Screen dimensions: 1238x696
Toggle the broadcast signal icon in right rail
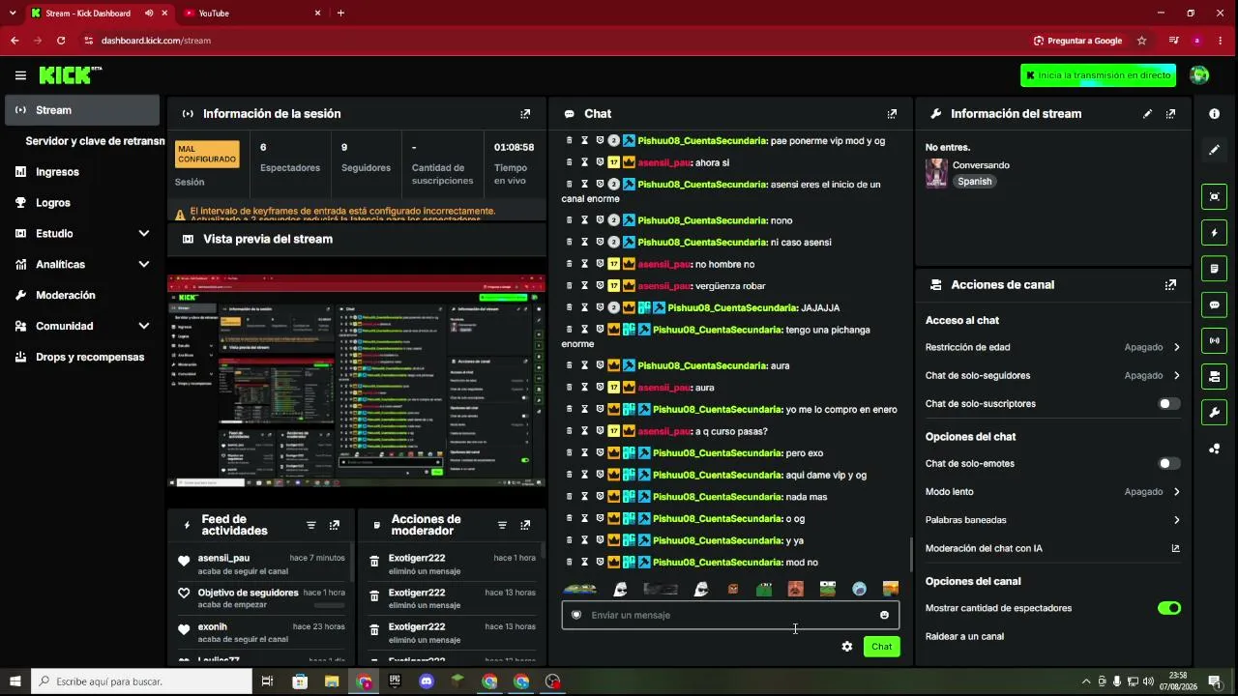[1215, 340]
